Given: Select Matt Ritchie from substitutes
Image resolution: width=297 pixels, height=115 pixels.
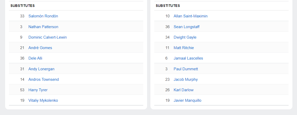Looking at the screenshot, I should (184, 48).
